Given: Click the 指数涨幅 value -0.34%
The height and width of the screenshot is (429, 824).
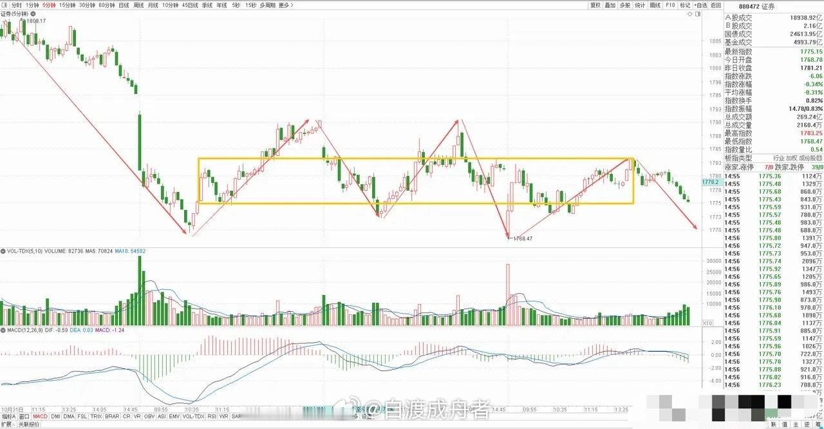Looking at the screenshot, I should [x=813, y=84].
